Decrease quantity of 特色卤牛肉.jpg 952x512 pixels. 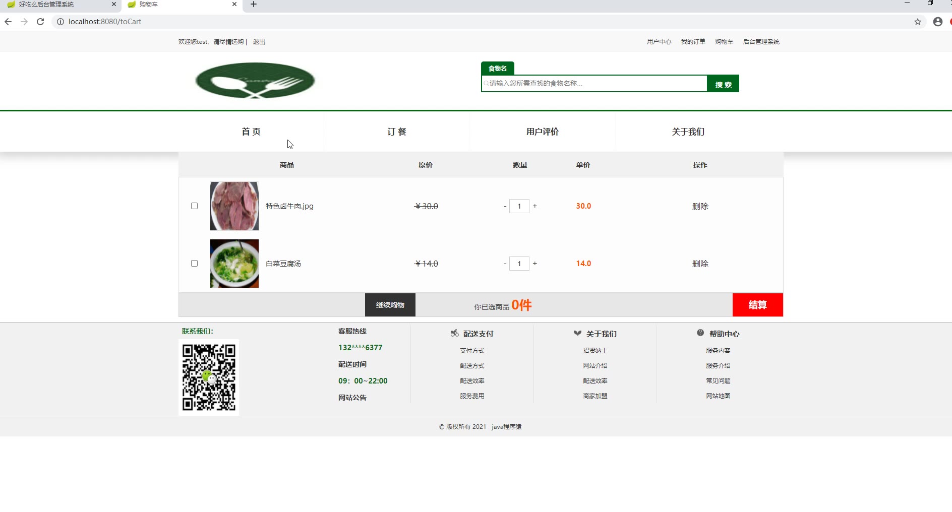coord(505,206)
